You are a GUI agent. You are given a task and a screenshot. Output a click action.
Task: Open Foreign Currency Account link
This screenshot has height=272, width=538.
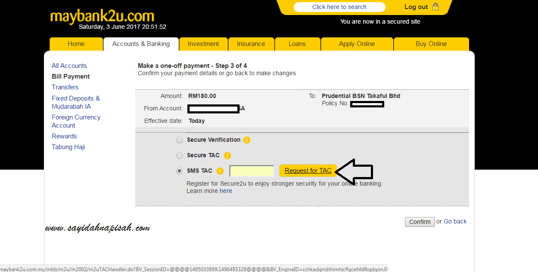[76, 121]
